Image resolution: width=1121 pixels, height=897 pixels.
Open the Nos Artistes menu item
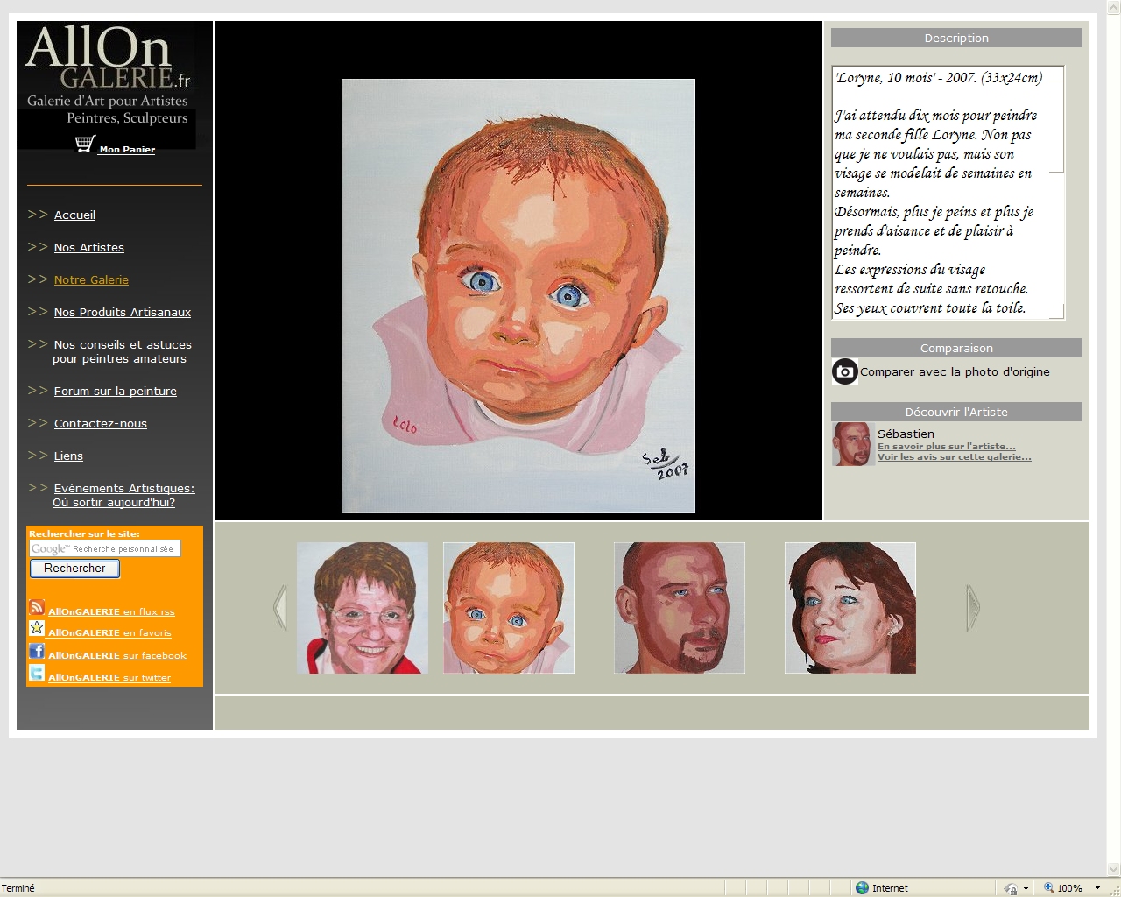coord(88,248)
